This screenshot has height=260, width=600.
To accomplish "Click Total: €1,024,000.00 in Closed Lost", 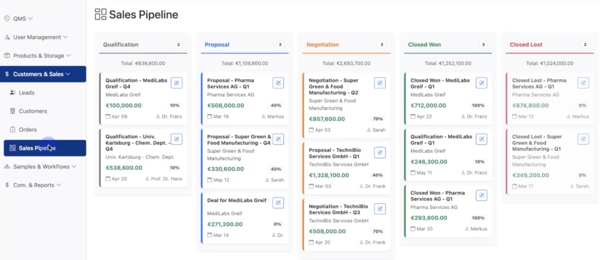I will coord(550,63).
